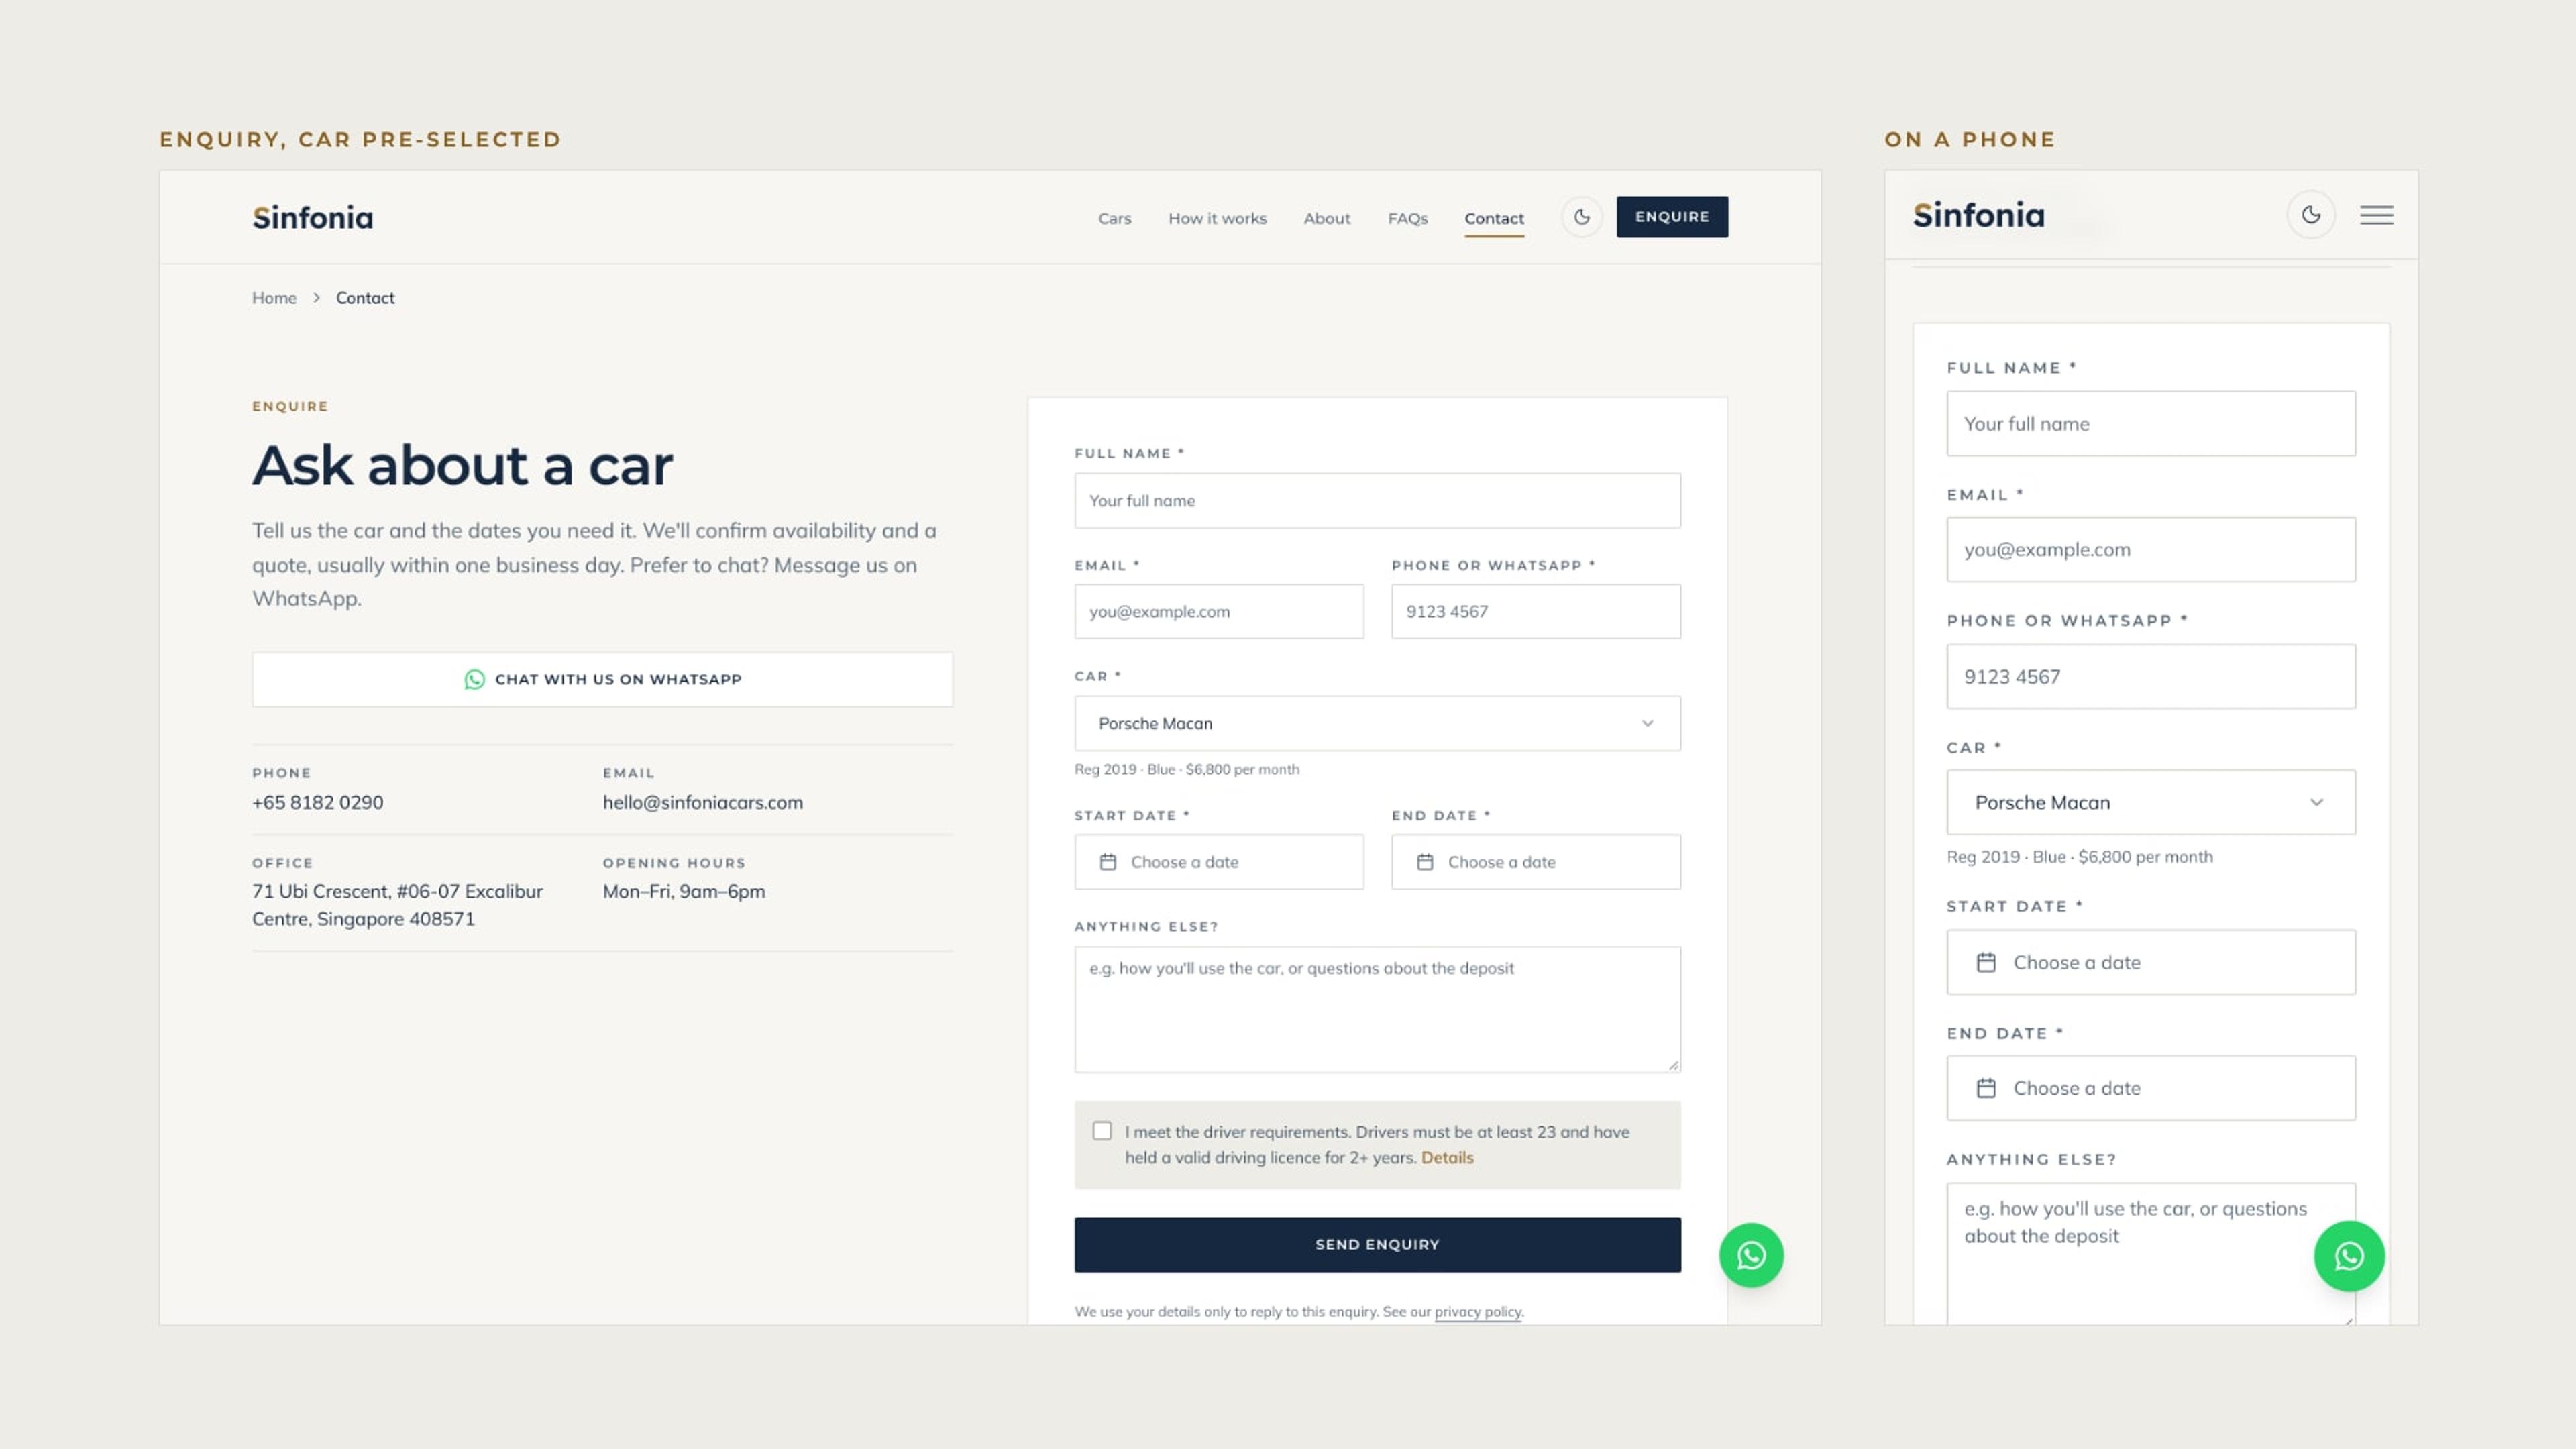The width and height of the screenshot is (2576, 1449).
Task: Focus the phone view Full Name input
Action: click(x=2150, y=424)
